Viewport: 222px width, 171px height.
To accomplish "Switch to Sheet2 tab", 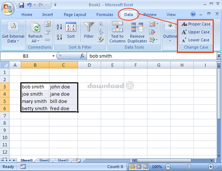I will coord(44,160).
